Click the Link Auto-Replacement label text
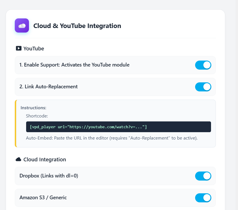 click(49, 87)
